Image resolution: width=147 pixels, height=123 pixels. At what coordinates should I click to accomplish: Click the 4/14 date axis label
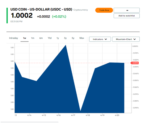click(x=29, y=115)
